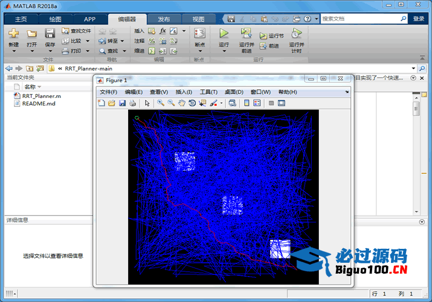Toggle the Insert Colorbar button in Figure toolbar
This screenshot has height=302, width=432.
[247, 103]
